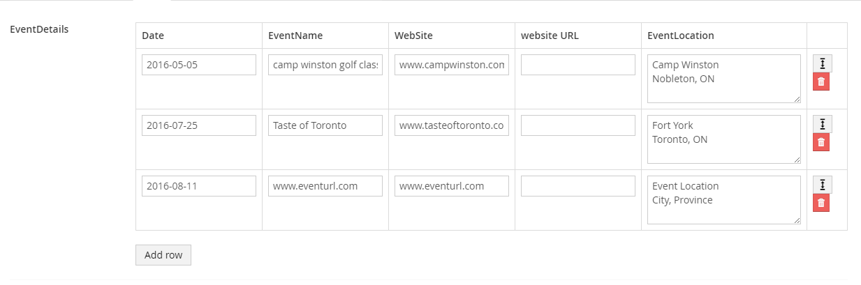Click the Add row button

[163, 255]
